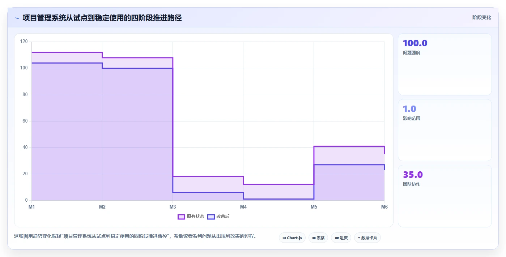Viewport: 506px width, 257px height.
Task: Click the 阶段变化 label in header
Action: coord(481,17)
